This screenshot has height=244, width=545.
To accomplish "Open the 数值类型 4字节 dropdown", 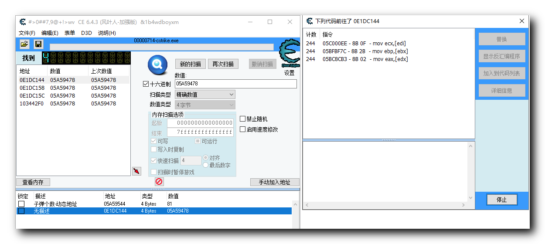I will (205, 105).
